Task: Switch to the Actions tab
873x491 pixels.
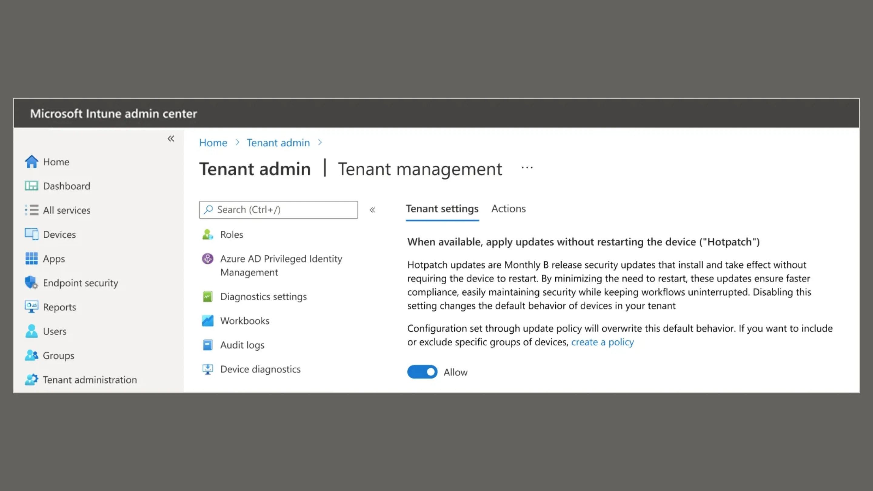Action: 508,209
